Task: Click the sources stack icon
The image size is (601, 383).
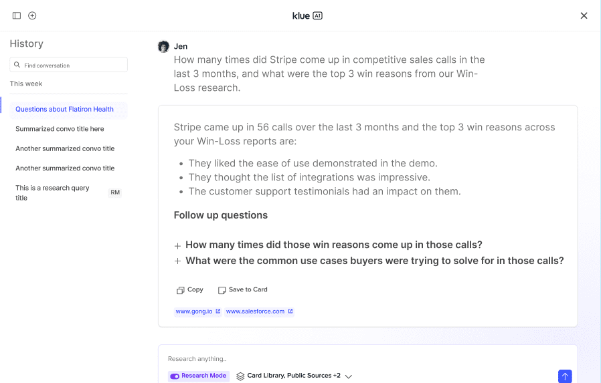Action: pos(240,376)
